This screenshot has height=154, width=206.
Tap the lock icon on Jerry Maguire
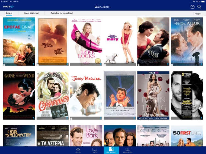71,119
